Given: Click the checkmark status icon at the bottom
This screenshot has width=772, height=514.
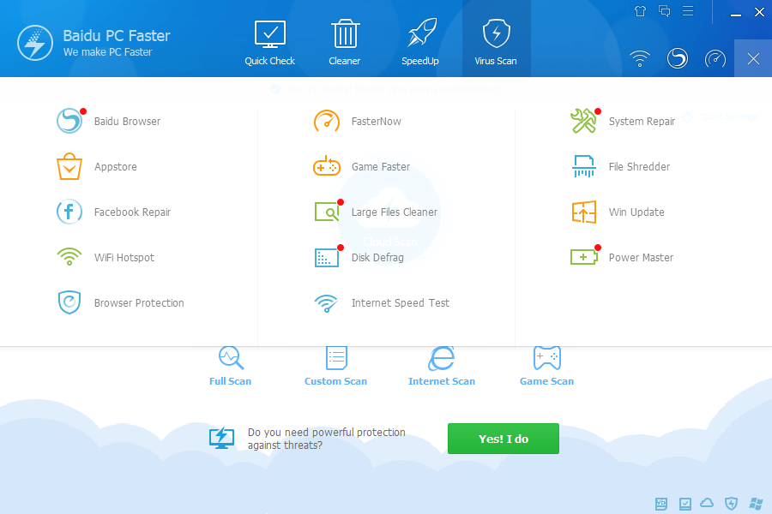Looking at the screenshot, I should click(685, 503).
